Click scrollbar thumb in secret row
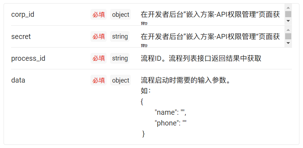This screenshot has width=303, height=148. pyautogui.click(x=288, y=36)
